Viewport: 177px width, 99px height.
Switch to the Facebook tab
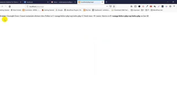click(36, 2)
